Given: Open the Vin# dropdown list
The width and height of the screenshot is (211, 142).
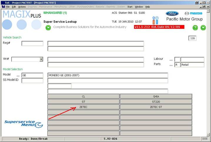Looking at the screenshot, I should [41, 59].
